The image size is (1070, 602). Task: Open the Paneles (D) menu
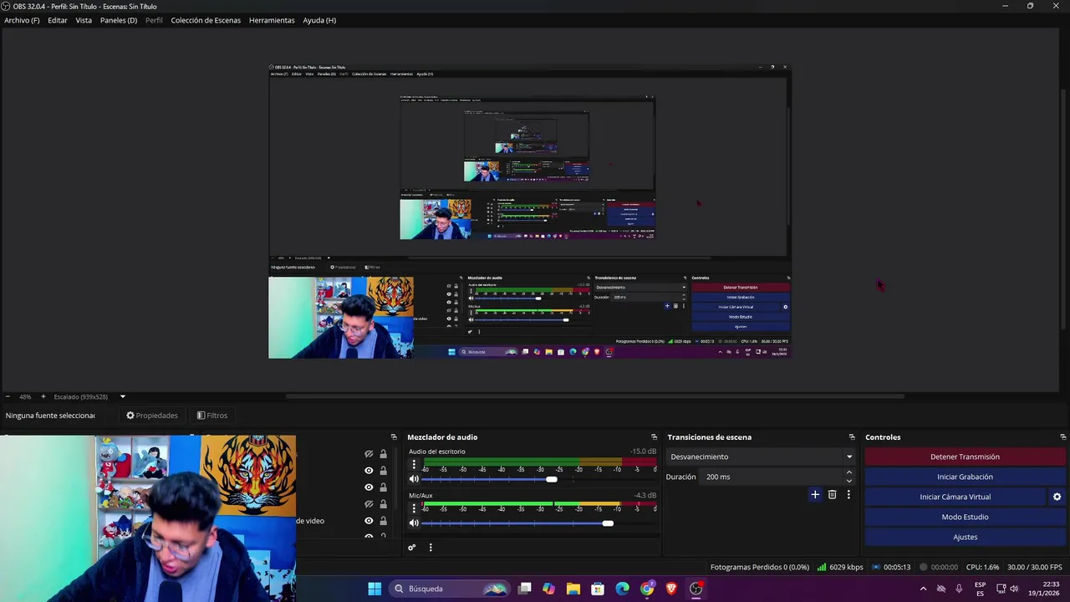pos(119,20)
